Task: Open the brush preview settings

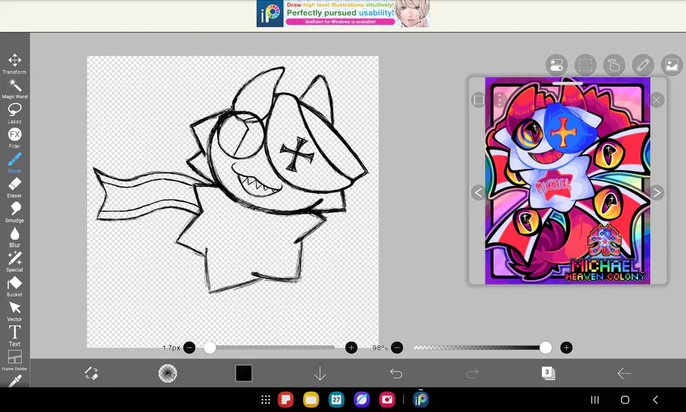Action: [x=168, y=374]
